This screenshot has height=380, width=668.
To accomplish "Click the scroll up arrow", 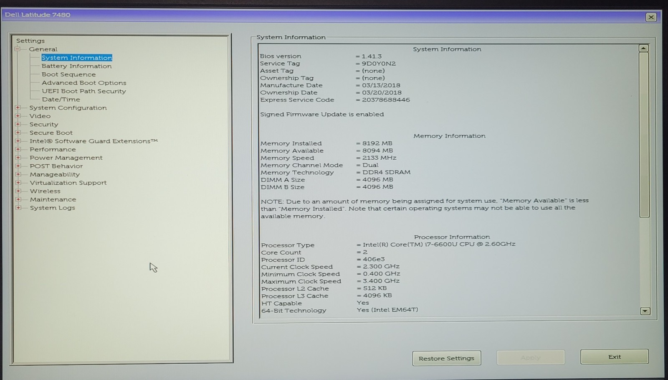I will pos(644,48).
